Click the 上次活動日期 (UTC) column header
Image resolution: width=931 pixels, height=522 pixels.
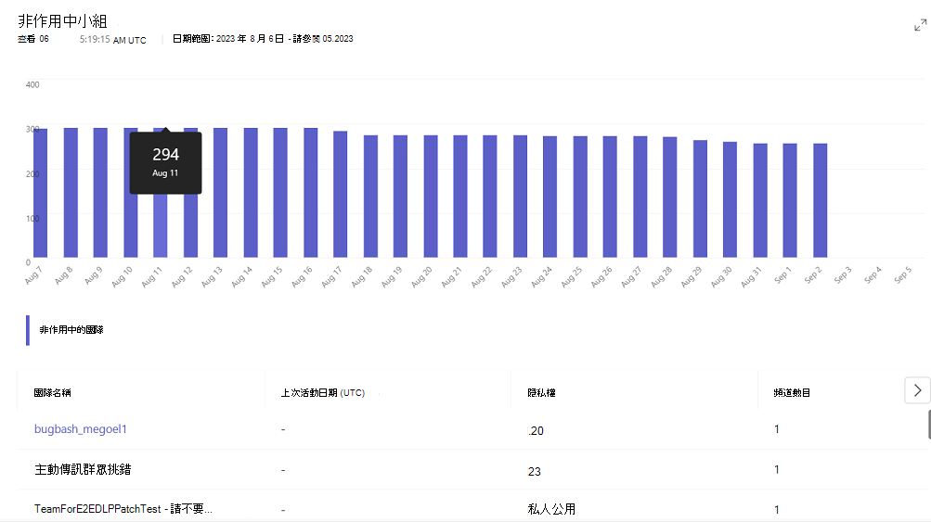tap(322, 393)
